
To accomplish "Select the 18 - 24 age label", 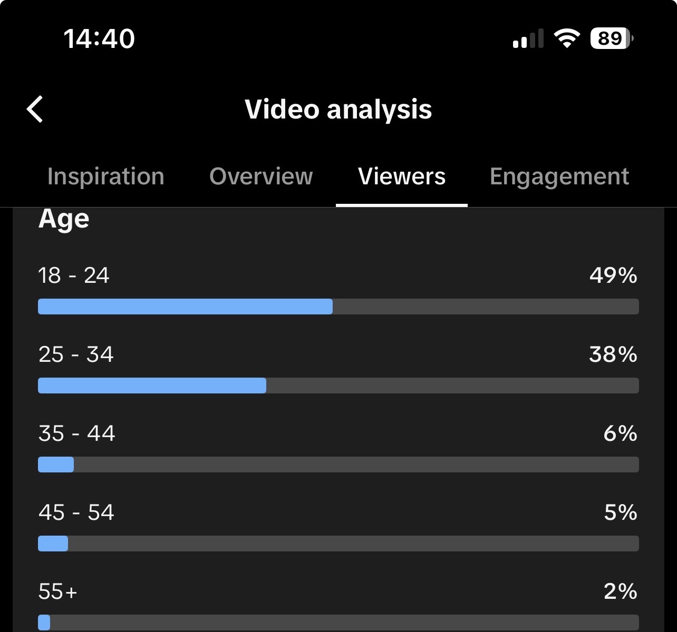I will [74, 275].
